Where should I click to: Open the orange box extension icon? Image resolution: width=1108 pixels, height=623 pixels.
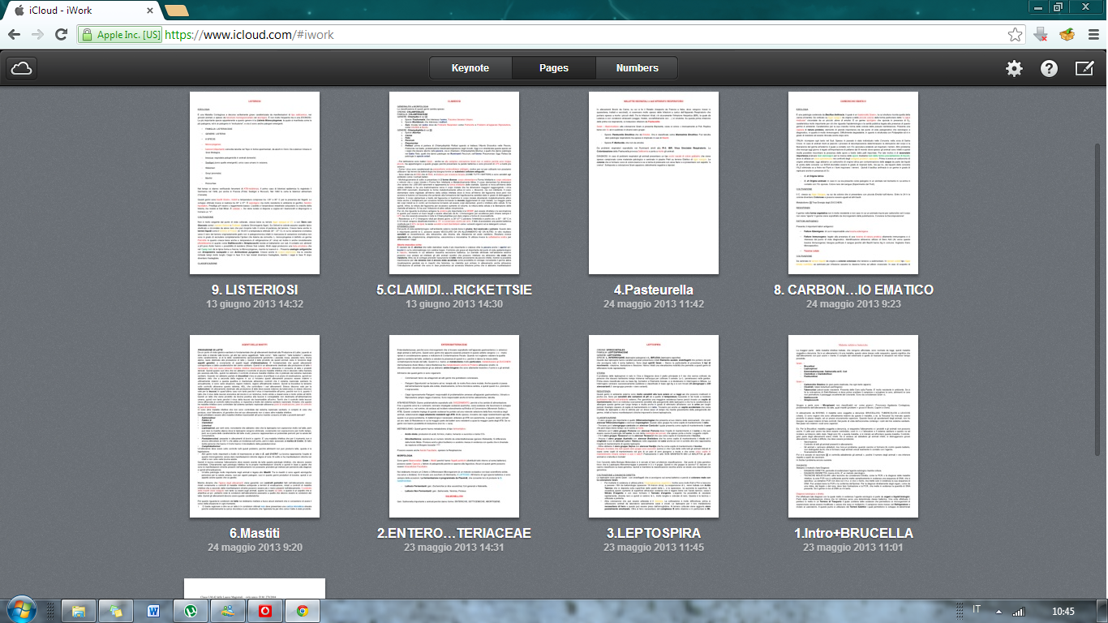point(1067,35)
